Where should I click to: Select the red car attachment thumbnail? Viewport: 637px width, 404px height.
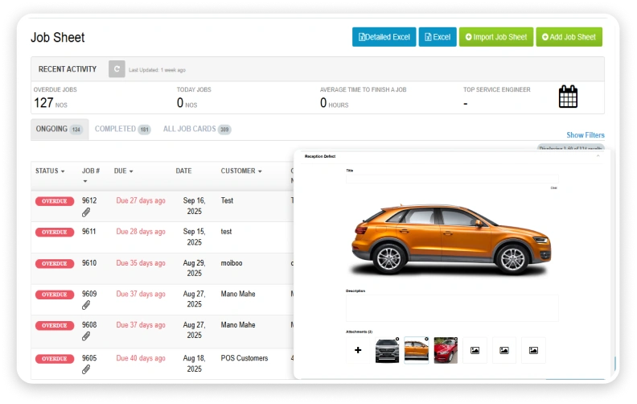446,350
